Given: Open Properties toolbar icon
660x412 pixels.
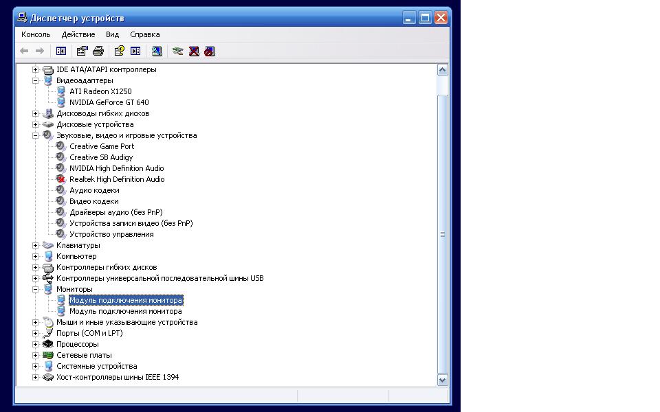Looking at the screenshot, I should click(82, 51).
